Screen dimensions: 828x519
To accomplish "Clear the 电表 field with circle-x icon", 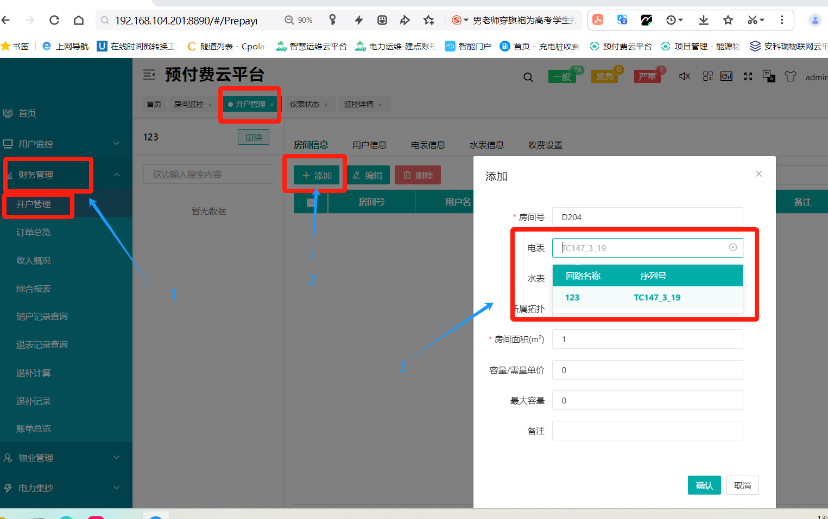I will point(732,248).
